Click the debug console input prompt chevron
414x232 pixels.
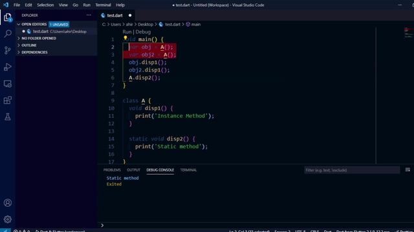point(102,225)
